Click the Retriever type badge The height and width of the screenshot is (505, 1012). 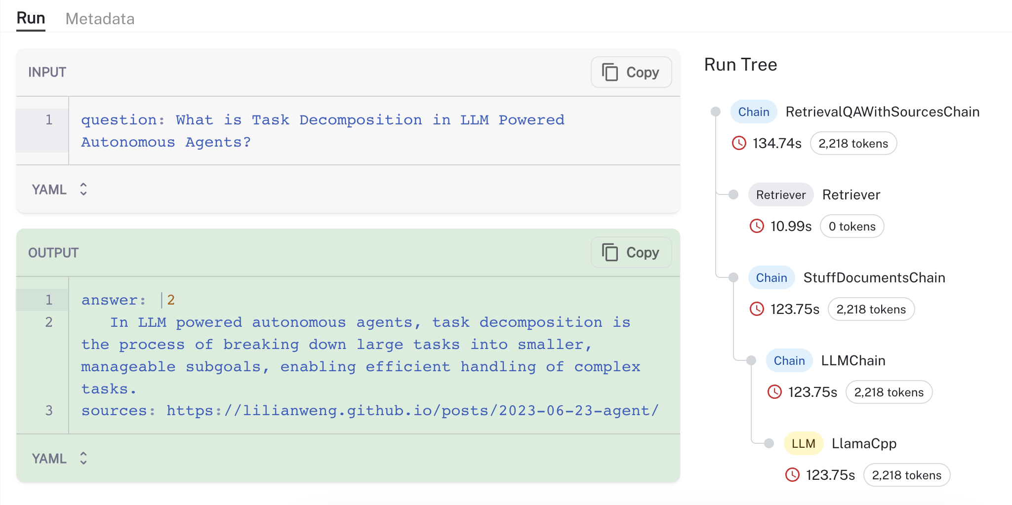click(780, 195)
